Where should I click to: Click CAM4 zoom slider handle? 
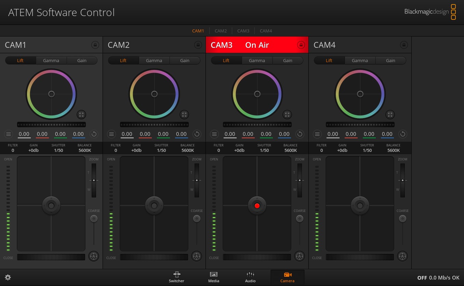(402, 180)
